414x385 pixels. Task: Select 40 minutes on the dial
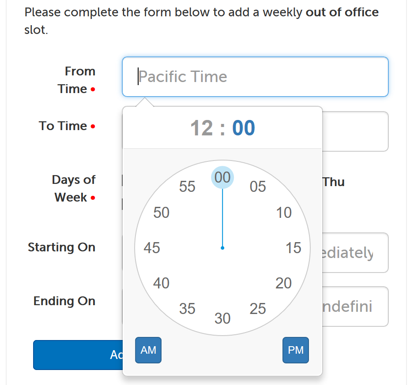click(162, 283)
